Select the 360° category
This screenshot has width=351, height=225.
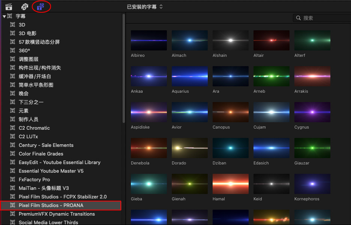click(61, 51)
